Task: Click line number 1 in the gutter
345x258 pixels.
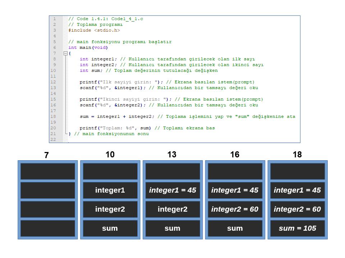Action: [x=55, y=19]
